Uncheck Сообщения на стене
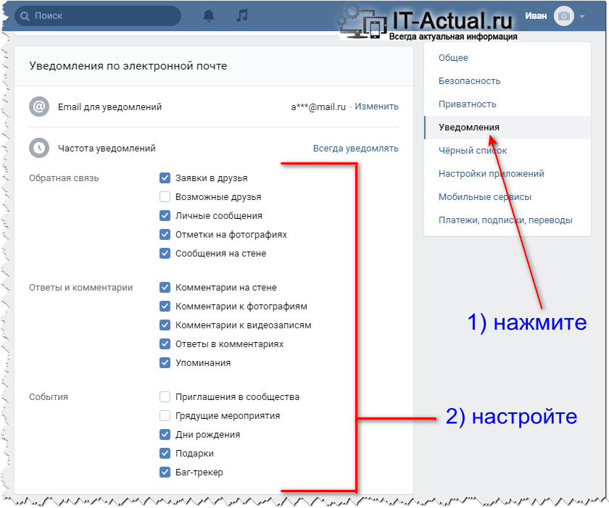Screen dimensions: 609x508 click(165, 254)
